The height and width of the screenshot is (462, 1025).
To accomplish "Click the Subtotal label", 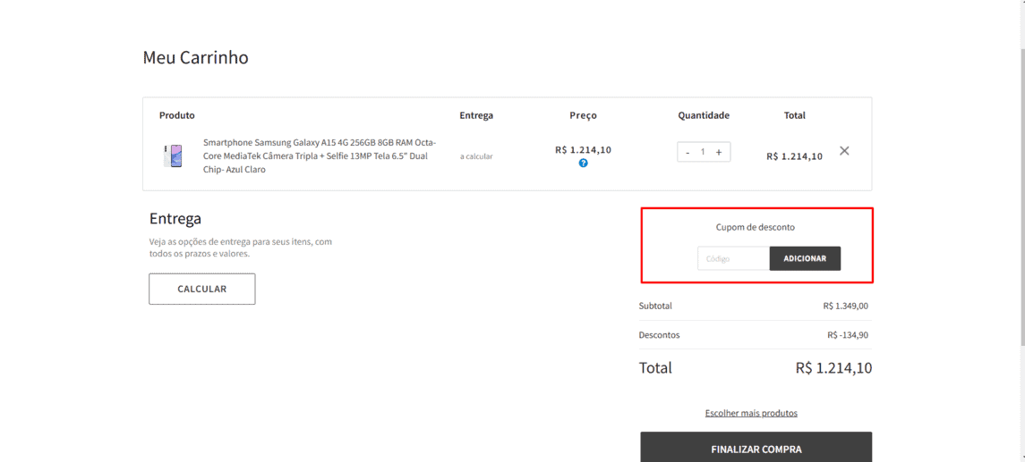I will click(x=655, y=306).
